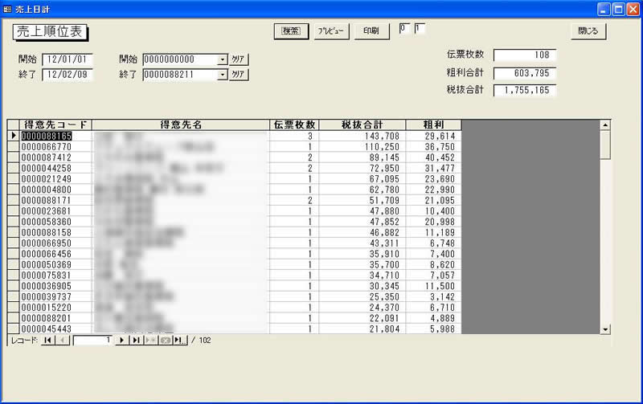Click the 開始 date field 12/01/01
The width and height of the screenshot is (643, 404).
68,59
